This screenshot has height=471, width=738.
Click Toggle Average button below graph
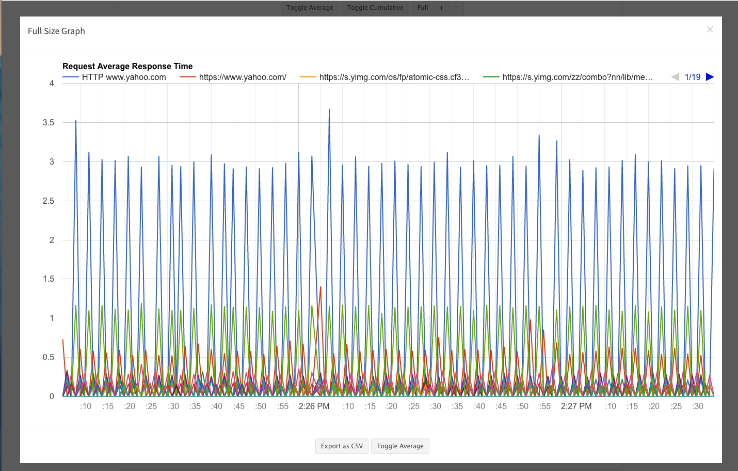[400, 446]
